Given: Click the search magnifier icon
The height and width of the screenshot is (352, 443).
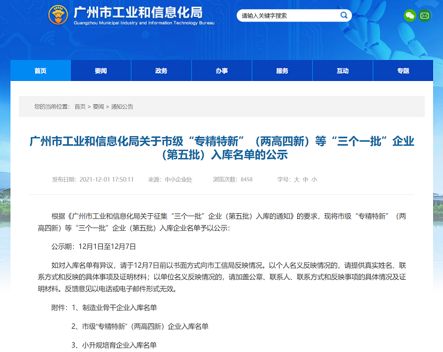Looking at the screenshot, I should click(x=343, y=15).
